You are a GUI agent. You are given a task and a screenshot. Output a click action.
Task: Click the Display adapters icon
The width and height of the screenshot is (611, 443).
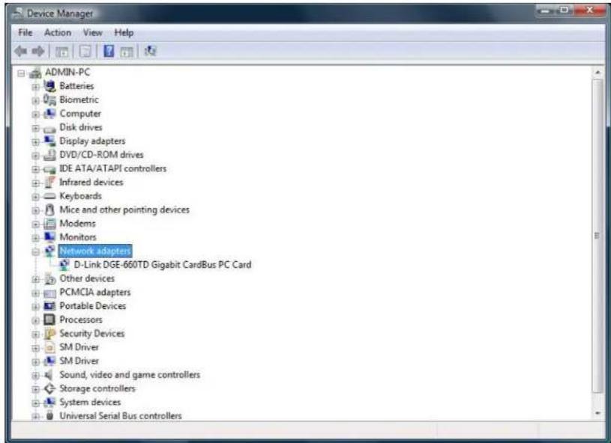[x=49, y=141]
